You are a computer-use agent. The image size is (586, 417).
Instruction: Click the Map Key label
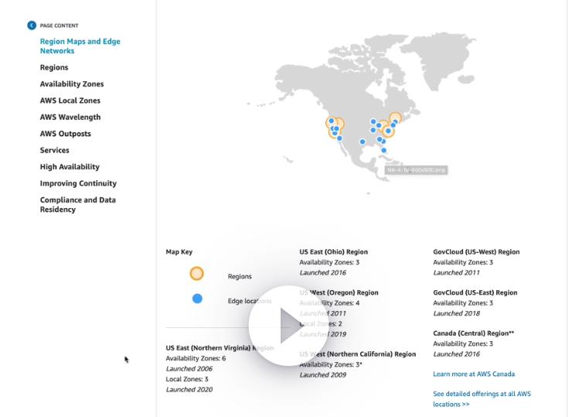(179, 251)
